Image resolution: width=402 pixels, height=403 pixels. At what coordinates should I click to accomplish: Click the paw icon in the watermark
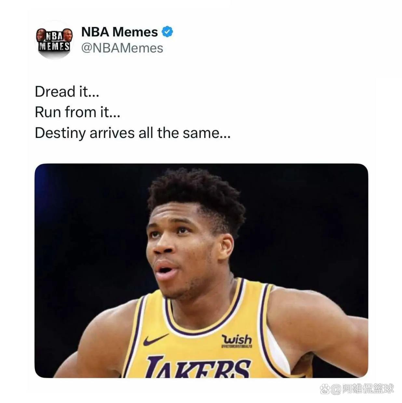325,389
